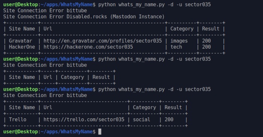Click the Url header in the Trello table
This screenshot has height=137, width=263.
pyautogui.click(x=48, y=107)
